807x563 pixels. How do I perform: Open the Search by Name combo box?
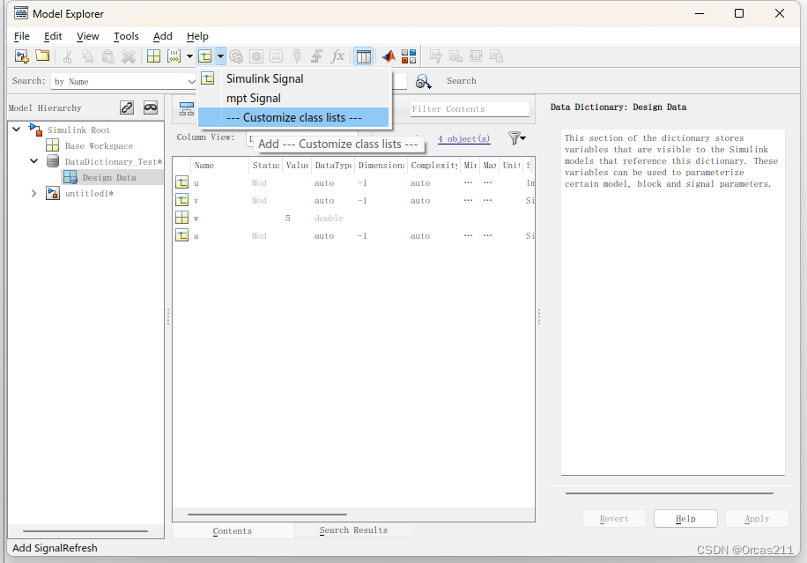pos(124,81)
